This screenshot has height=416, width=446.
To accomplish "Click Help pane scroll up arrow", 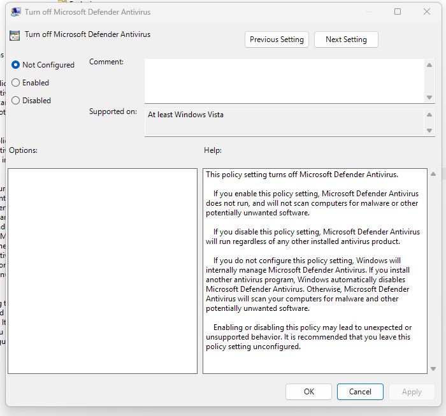I will point(433,174).
